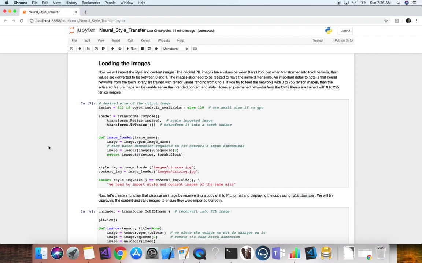Open the Cell menu
This screenshot has width=422, height=263.
pos(130,41)
